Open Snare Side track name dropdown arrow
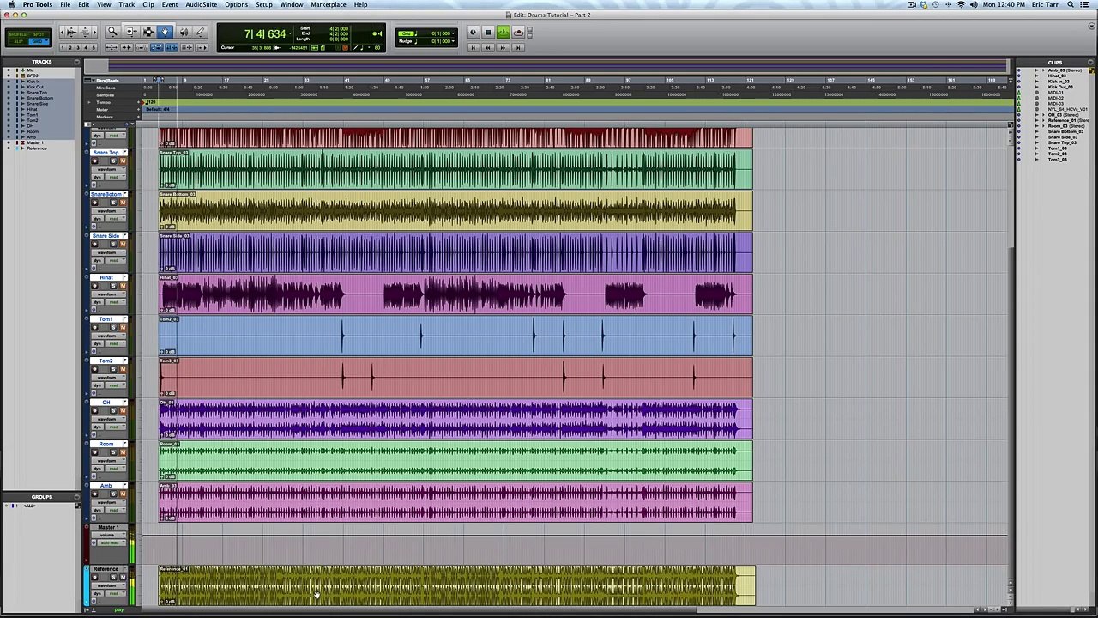This screenshot has width=1098, height=618. click(x=124, y=236)
